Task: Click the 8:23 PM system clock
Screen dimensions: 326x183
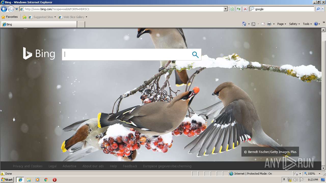Action: [313, 180]
